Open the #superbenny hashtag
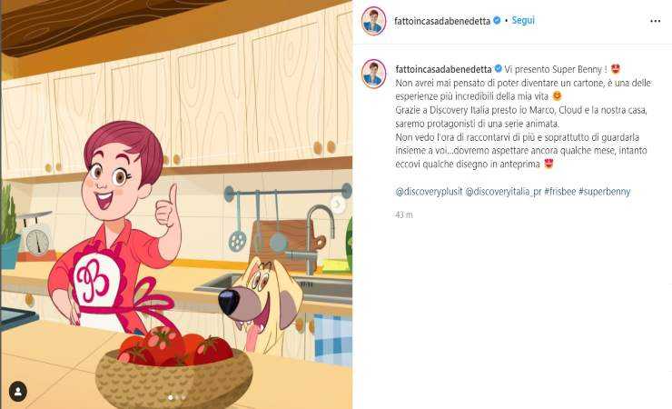672x409 pixels. 604,192
